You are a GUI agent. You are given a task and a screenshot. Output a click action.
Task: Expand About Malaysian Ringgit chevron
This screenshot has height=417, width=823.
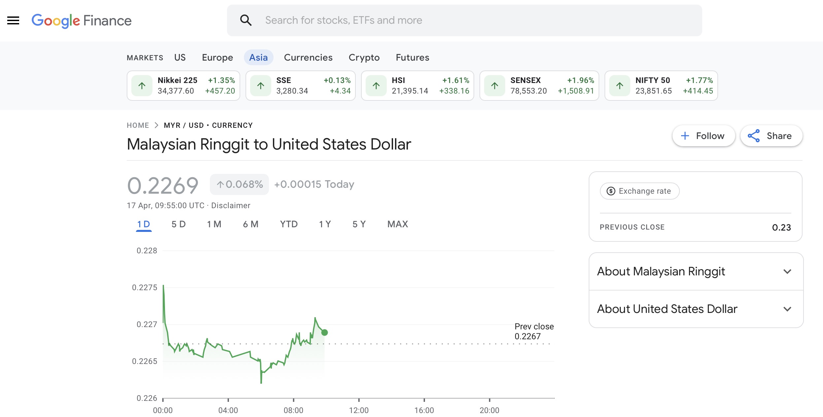787,271
